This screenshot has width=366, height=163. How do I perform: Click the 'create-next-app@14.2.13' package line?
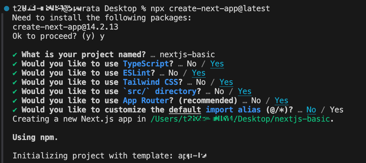click(x=65, y=27)
